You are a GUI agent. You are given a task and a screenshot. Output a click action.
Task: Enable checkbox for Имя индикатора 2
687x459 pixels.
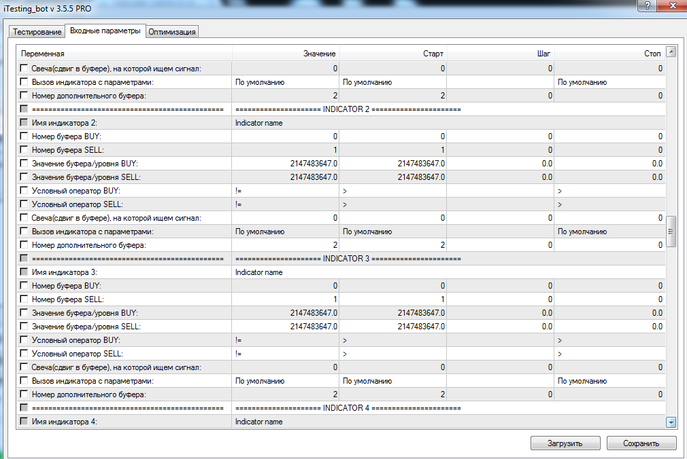[x=24, y=123]
